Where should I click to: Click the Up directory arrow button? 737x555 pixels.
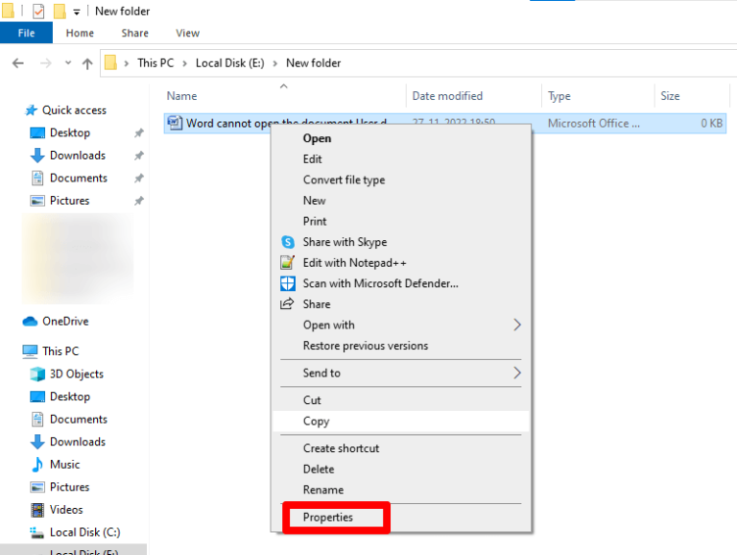(87, 63)
